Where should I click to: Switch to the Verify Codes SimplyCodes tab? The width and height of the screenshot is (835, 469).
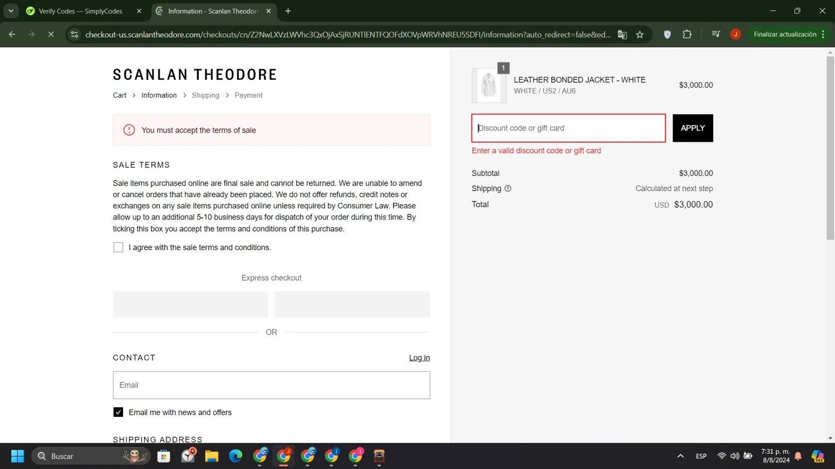point(80,11)
